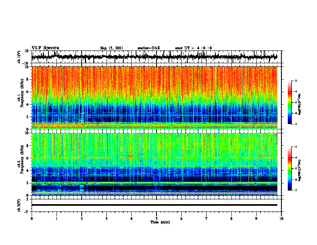Screen dimensions: 317x245
Task: Click the "-5" label on ch.1 color bar
Action: (295, 102)
